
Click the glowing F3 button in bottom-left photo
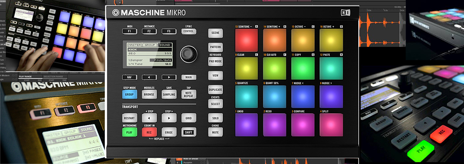[87, 108]
